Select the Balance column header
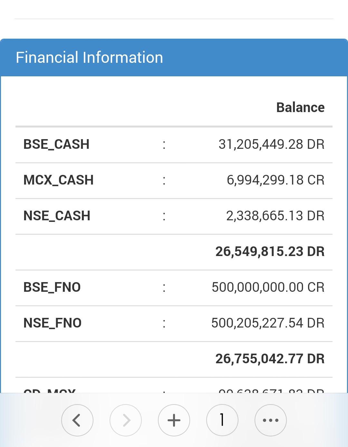 (x=300, y=108)
